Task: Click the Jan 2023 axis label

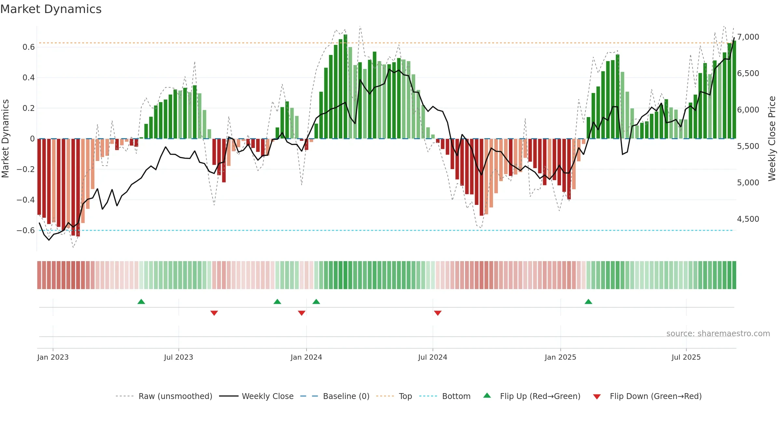Action: tap(53, 357)
